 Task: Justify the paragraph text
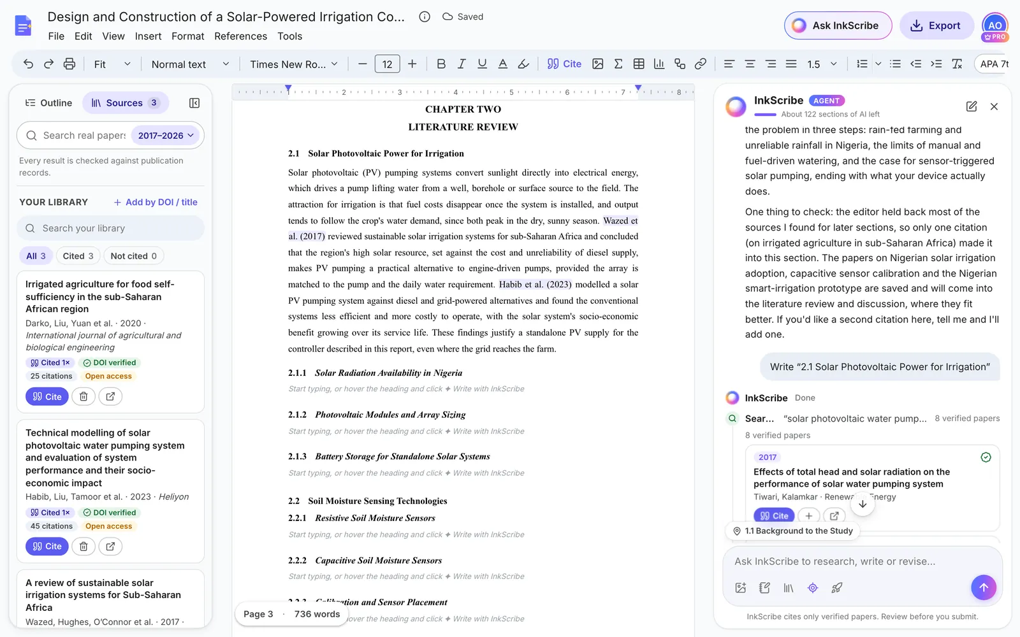tap(791, 64)
